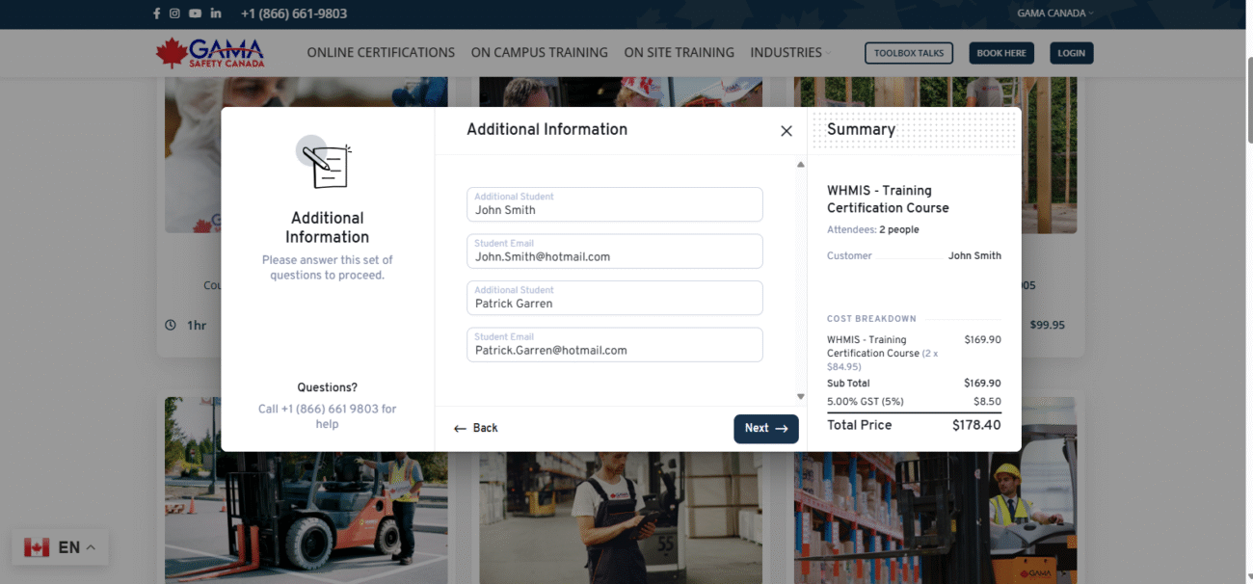
Task: Open the On Site Training page
Action: point(679,53)
